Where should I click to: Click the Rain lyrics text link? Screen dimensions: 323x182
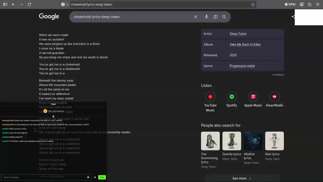click(272, 154)
